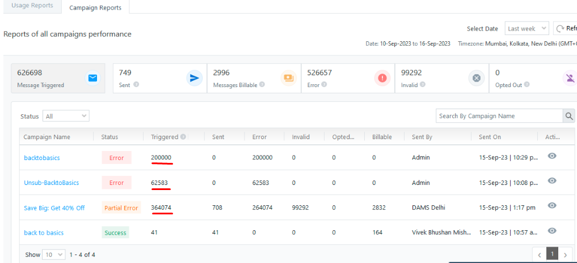Click info icon next to Sent stat
Image resolution: width=577 pixels, height=263 pixels.
(x=136, y=85)
